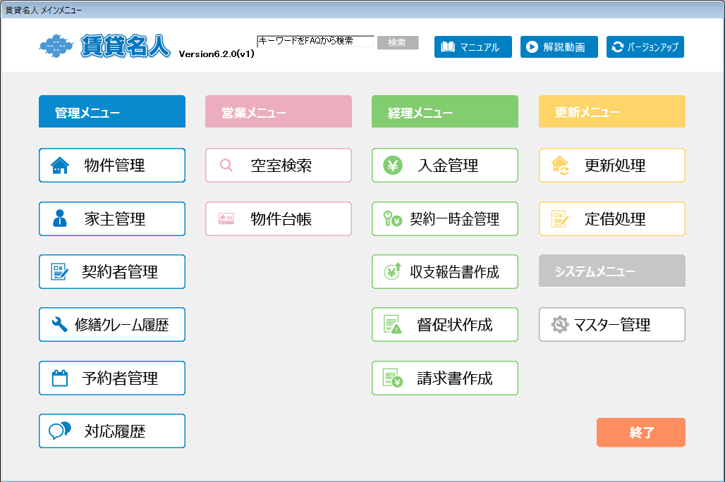
Task: Click the house icon for 物件管理
Action: click(60, 166)
